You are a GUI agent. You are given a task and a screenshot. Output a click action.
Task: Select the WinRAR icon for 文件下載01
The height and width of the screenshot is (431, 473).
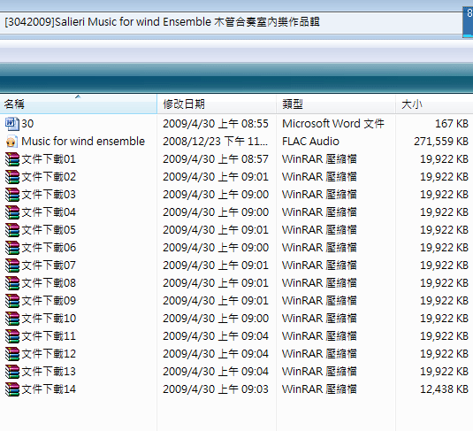pyautogui.click(x=11, y=159)
